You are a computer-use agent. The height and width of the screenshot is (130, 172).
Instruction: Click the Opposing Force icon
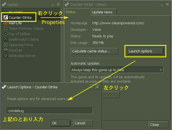[x=6, y=45]
